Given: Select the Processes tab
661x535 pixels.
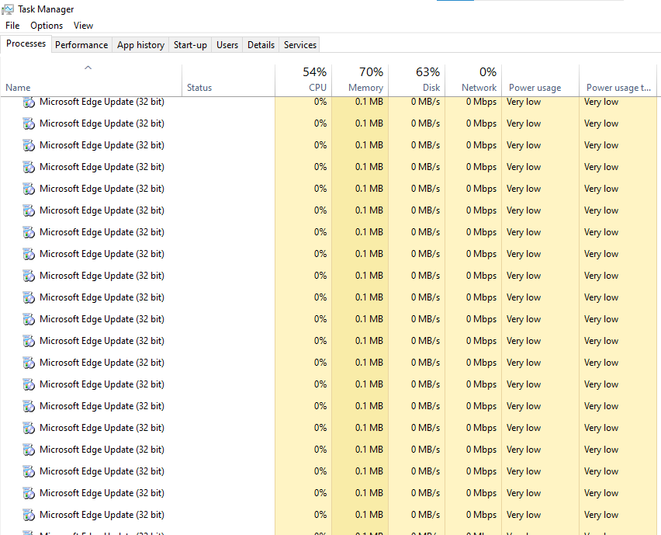Looking at the screenshot, I should [26, 44].
